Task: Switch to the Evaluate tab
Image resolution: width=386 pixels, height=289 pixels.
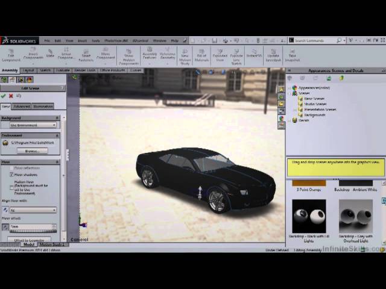Action: [63, 70]
